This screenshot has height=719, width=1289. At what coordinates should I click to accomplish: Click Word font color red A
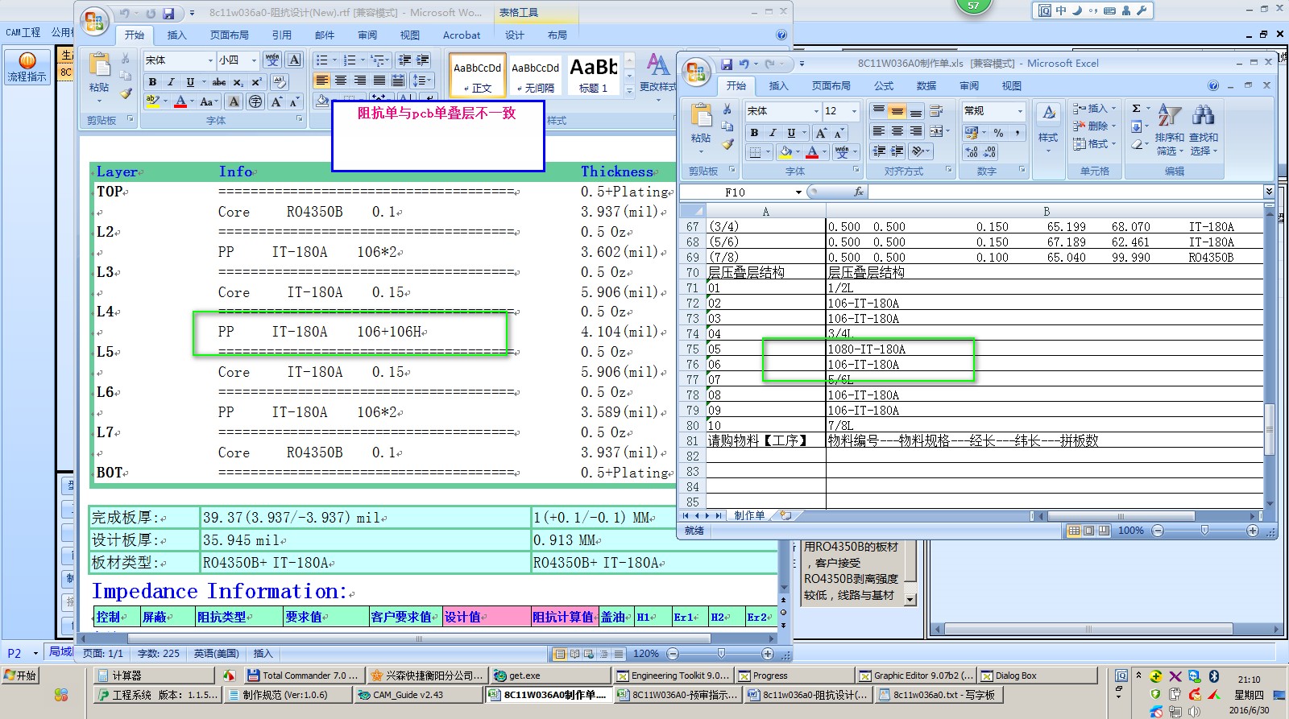180,101
